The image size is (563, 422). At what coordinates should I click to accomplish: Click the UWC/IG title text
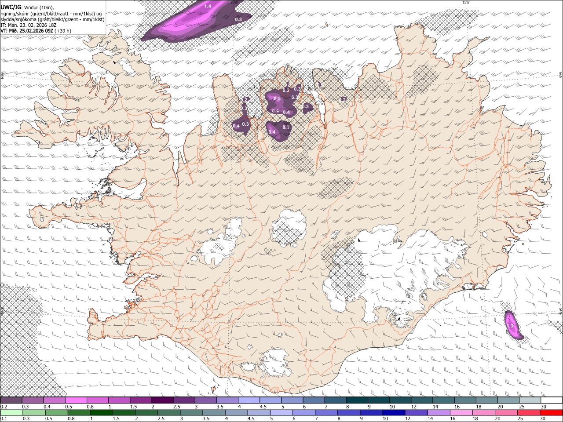pyautogui.click(x=10, y=7)
